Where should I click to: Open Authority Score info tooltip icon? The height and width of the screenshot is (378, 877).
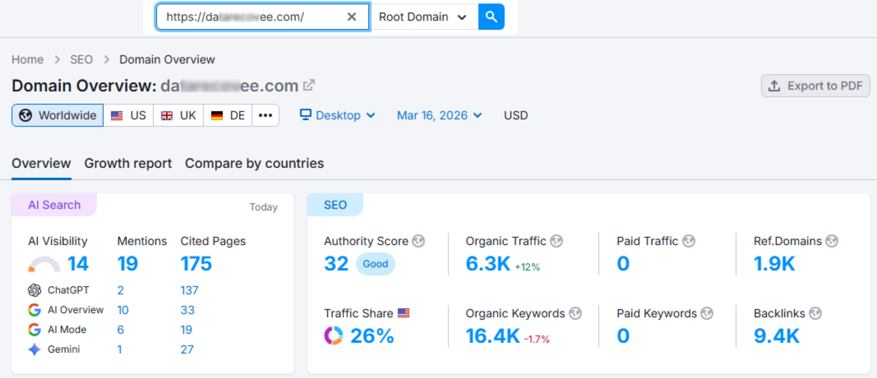pyautogui.click(x=418, y=241)
